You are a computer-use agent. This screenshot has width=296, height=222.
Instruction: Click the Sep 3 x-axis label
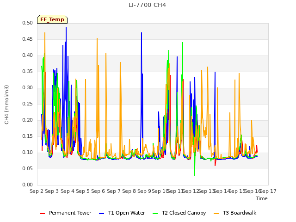pyautogui.click(x=52, y=191)
